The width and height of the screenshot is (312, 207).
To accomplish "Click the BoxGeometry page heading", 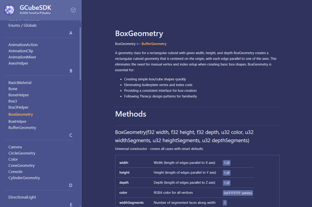I will click(139, 34).
